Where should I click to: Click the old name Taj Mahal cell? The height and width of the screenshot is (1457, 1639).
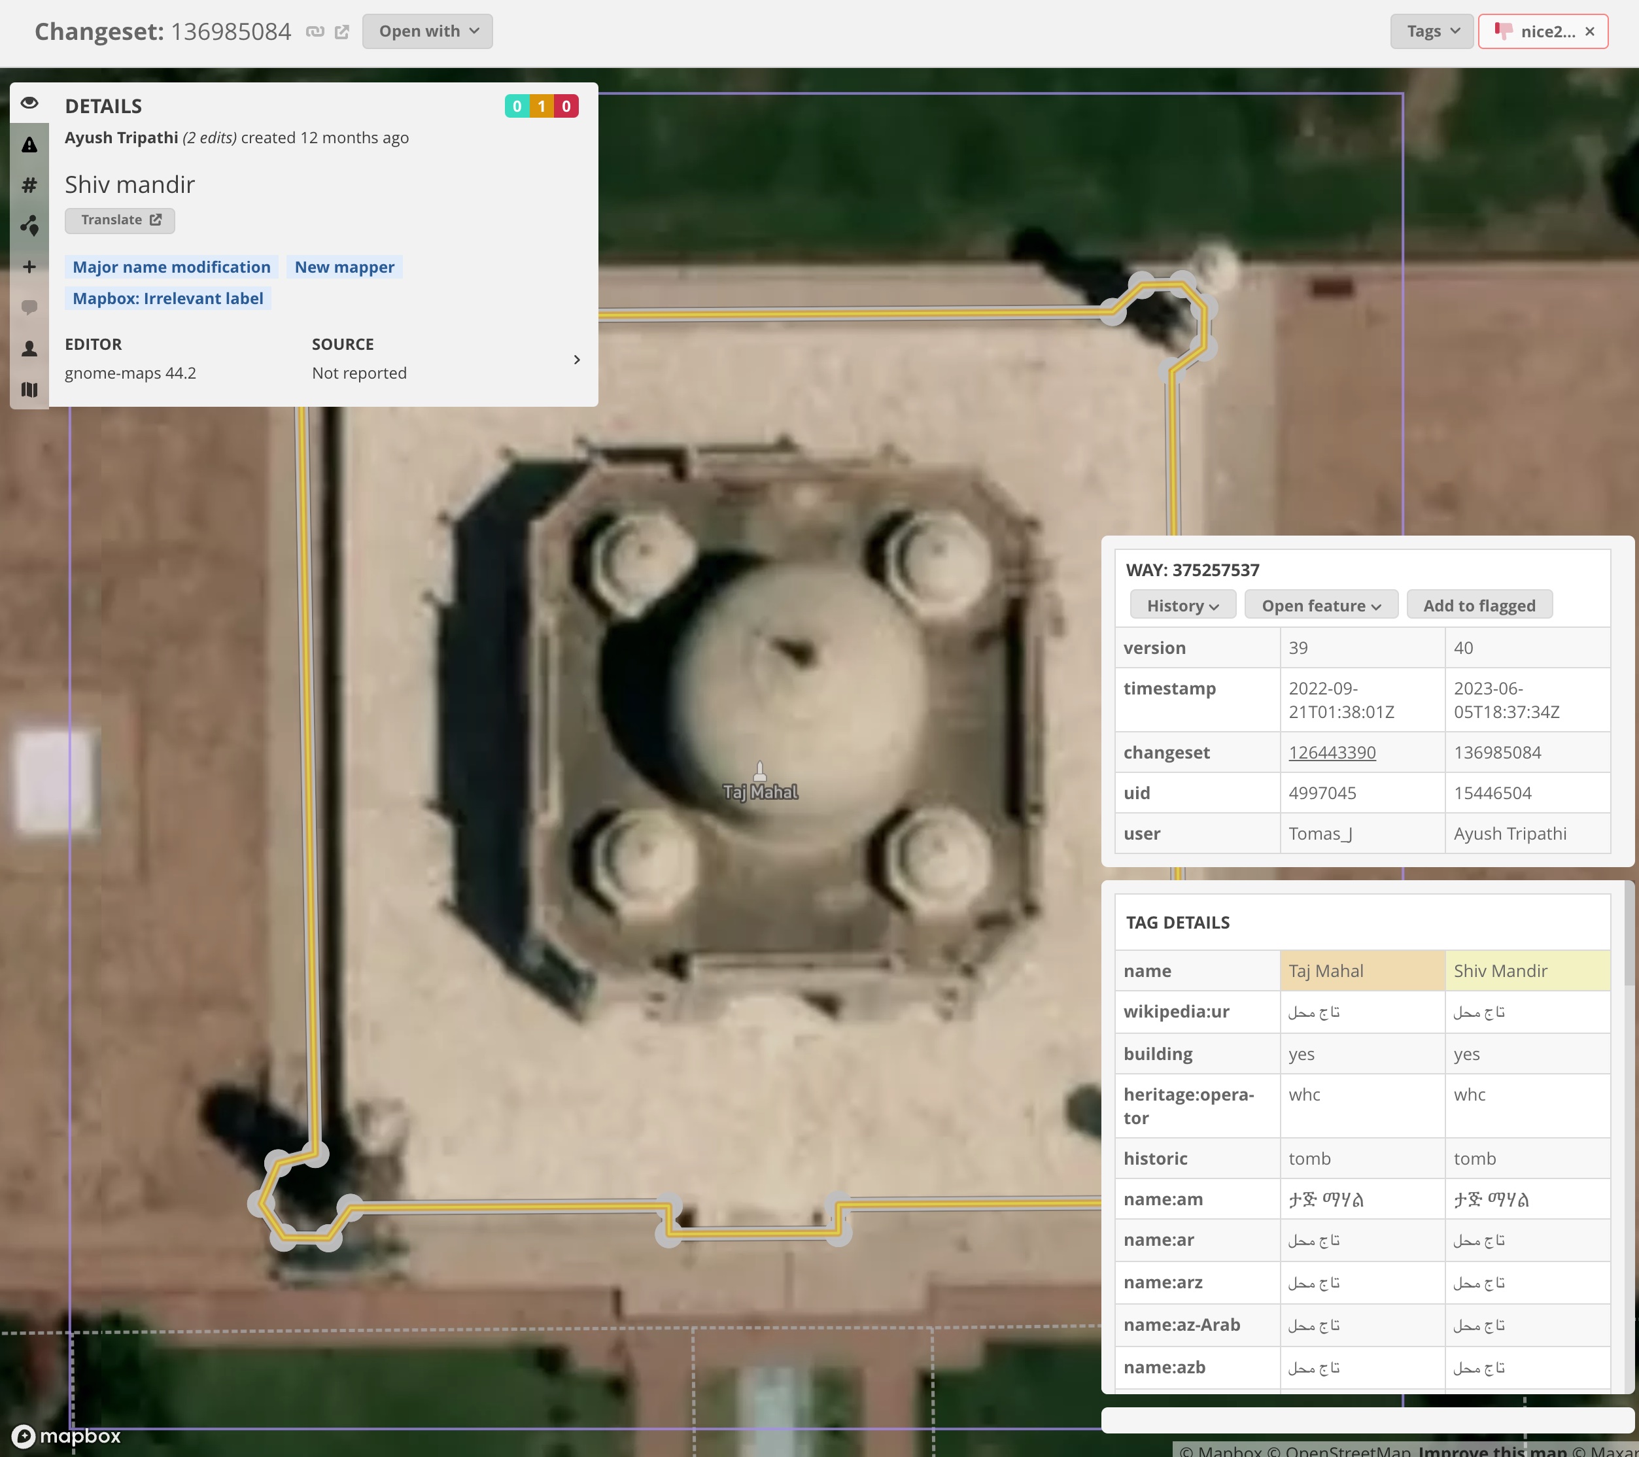(1362, 971)
